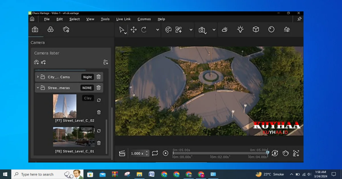Image resolution: width=342 pixels, height=179 pixels.
Task: Open the Windows Start menu
Action: 5,174
